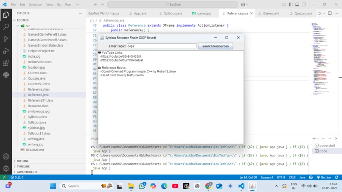
Task: Open WhatsApp from the taskbar
Action: [142, 186]
